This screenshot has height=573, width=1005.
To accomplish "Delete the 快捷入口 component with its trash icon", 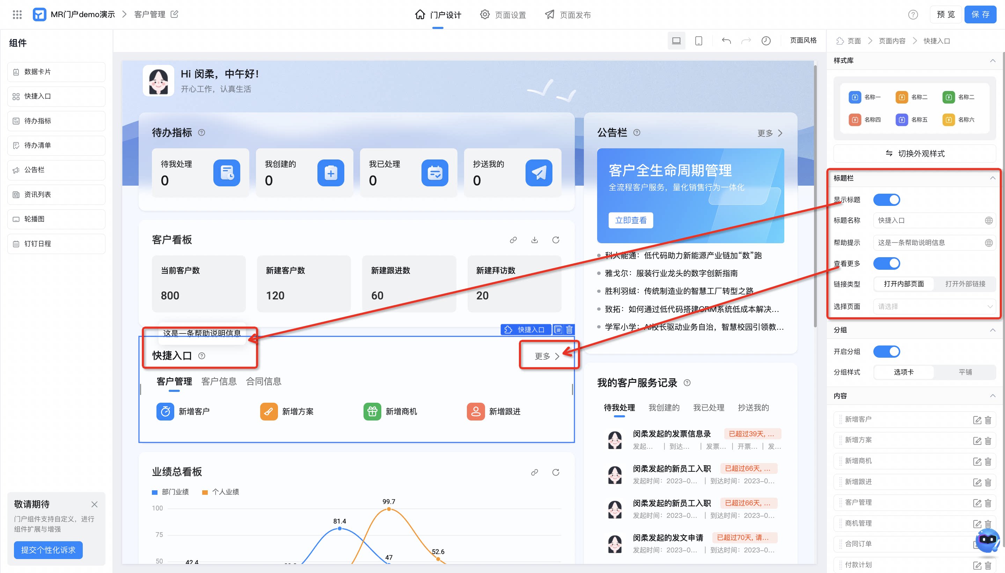I will click(570, 330).
